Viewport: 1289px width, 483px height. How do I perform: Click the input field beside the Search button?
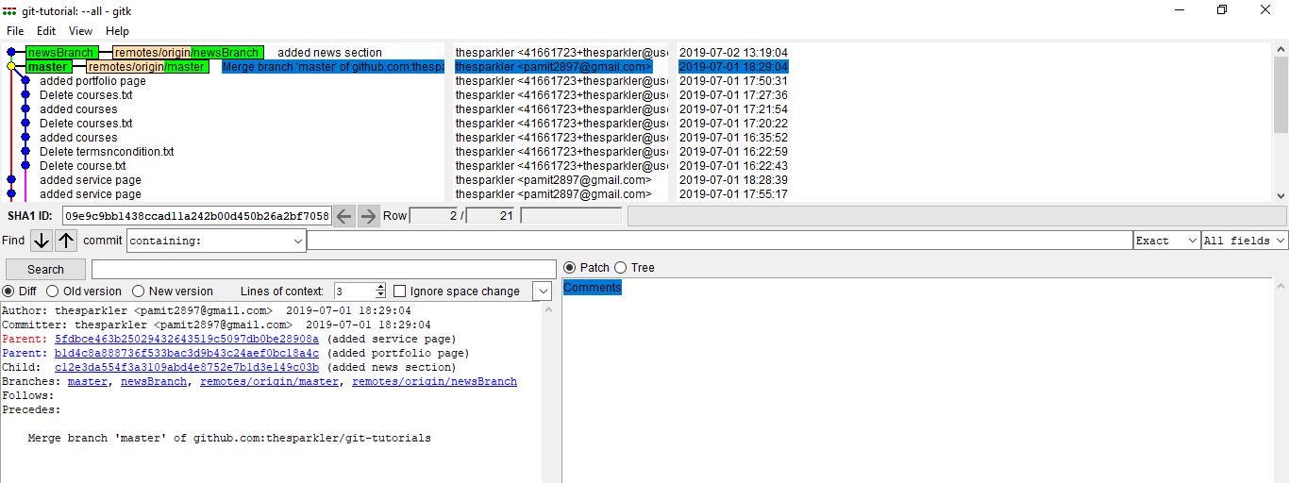[324, 270]
